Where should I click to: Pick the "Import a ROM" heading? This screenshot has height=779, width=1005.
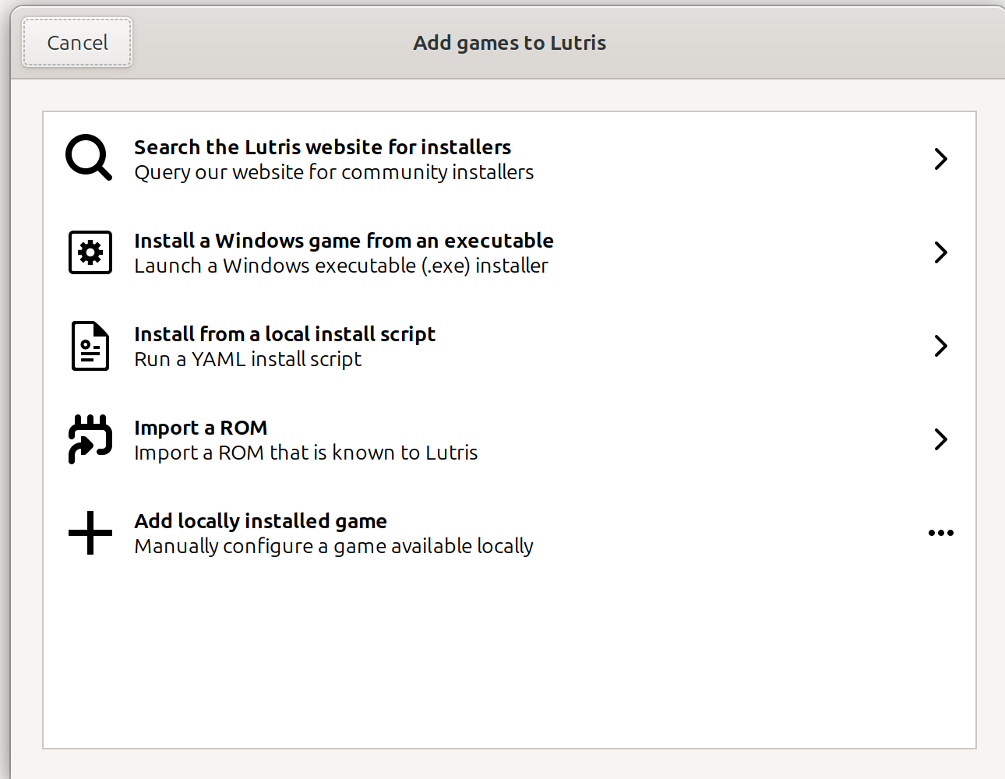pyautogui.click(x=200, y=428)
